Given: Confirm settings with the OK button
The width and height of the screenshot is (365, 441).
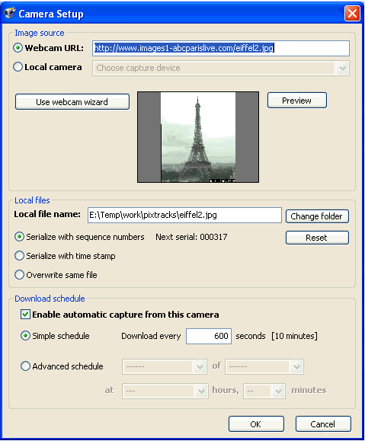Looking at the screenshot, I should click(x=256, y=423).
